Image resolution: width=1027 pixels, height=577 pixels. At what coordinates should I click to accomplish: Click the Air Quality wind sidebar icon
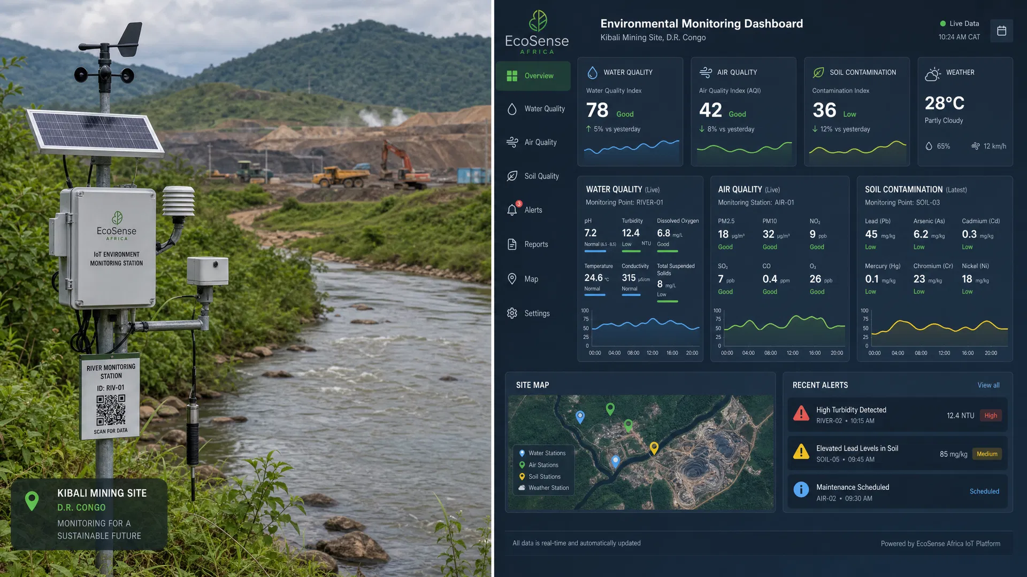click(x=512, y=142)
